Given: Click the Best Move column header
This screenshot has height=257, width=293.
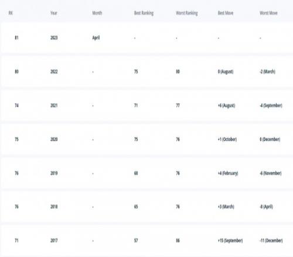Looking at the screenshot, I should tap(226, 13).
